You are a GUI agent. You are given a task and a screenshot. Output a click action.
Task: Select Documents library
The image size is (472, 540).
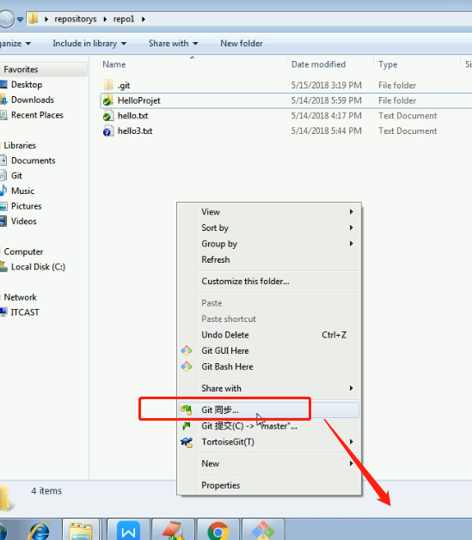(33, 161)
